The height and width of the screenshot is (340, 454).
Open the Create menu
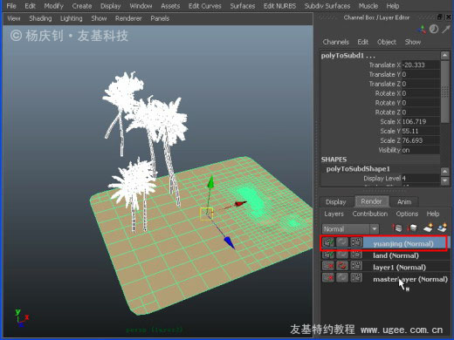pyautogui.click(x=82, y=6)
